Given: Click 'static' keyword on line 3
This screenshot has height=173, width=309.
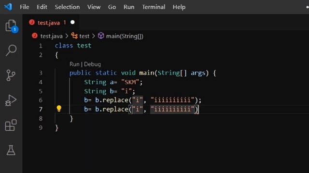Looking at the screenshot, I should [106, 73].
